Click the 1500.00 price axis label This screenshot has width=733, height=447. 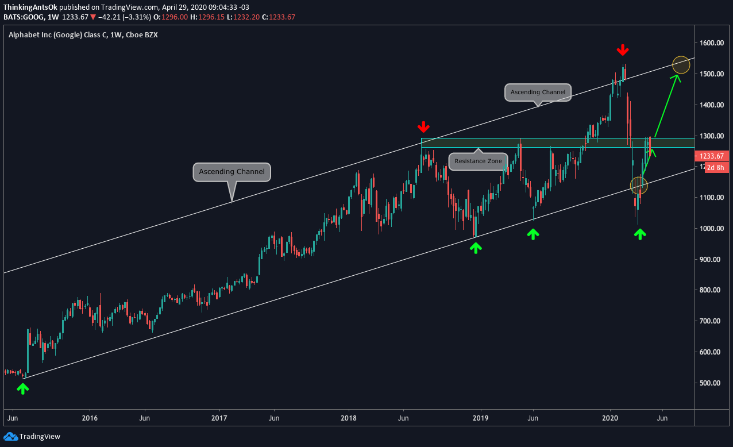[x=711, y=75]
